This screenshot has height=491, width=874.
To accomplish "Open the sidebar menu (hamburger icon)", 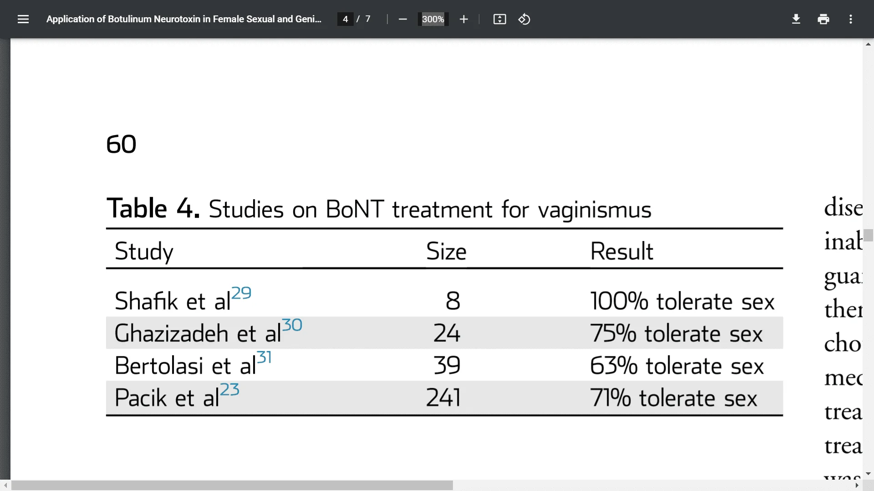I will (23, 19).
